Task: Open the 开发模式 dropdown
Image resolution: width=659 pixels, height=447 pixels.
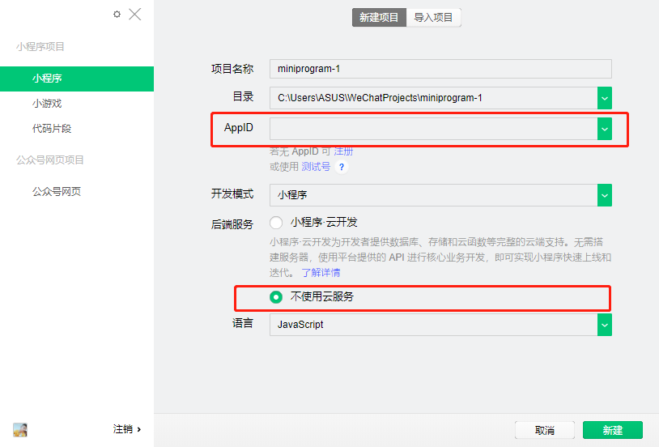Action: pyautogui.click(x=440, y=195)
